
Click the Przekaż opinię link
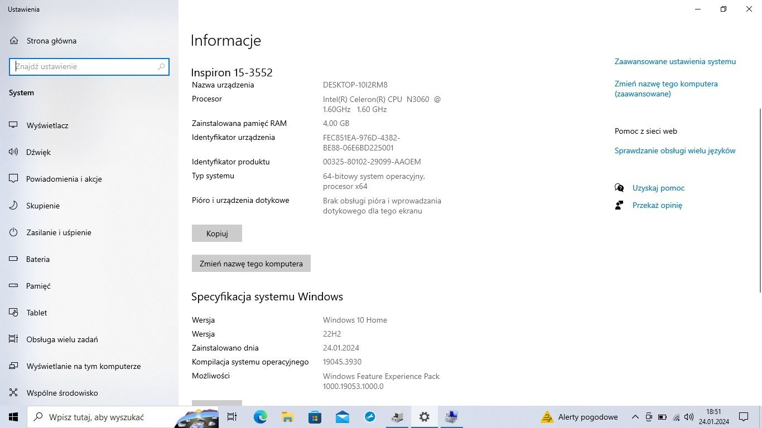pyautogui.click(x=657, y=205)
